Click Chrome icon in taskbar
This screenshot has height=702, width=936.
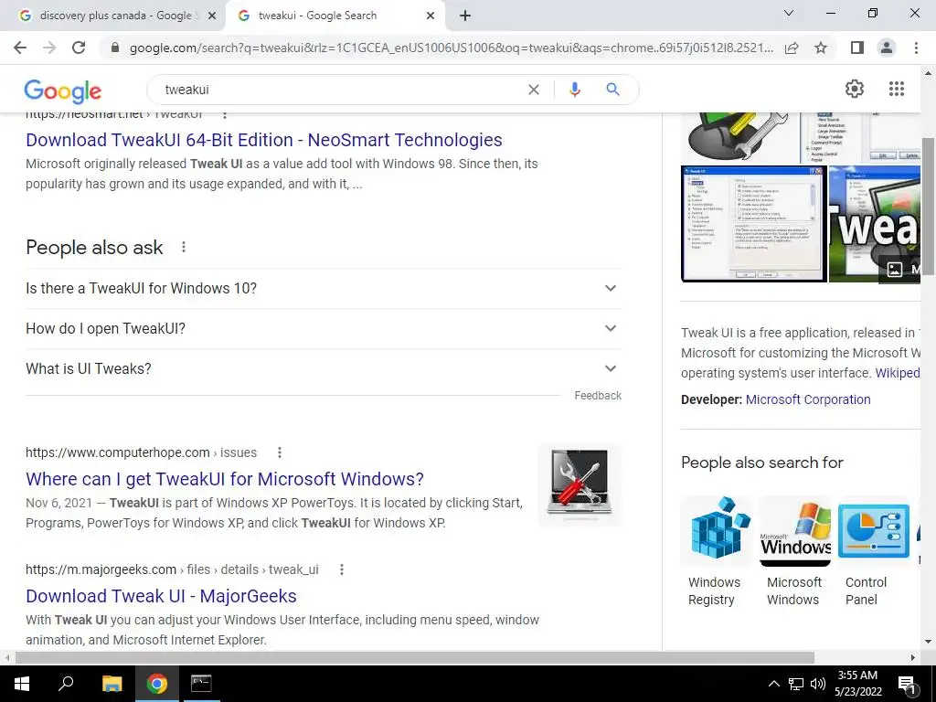pyautogui.click(x=157, y=684)
